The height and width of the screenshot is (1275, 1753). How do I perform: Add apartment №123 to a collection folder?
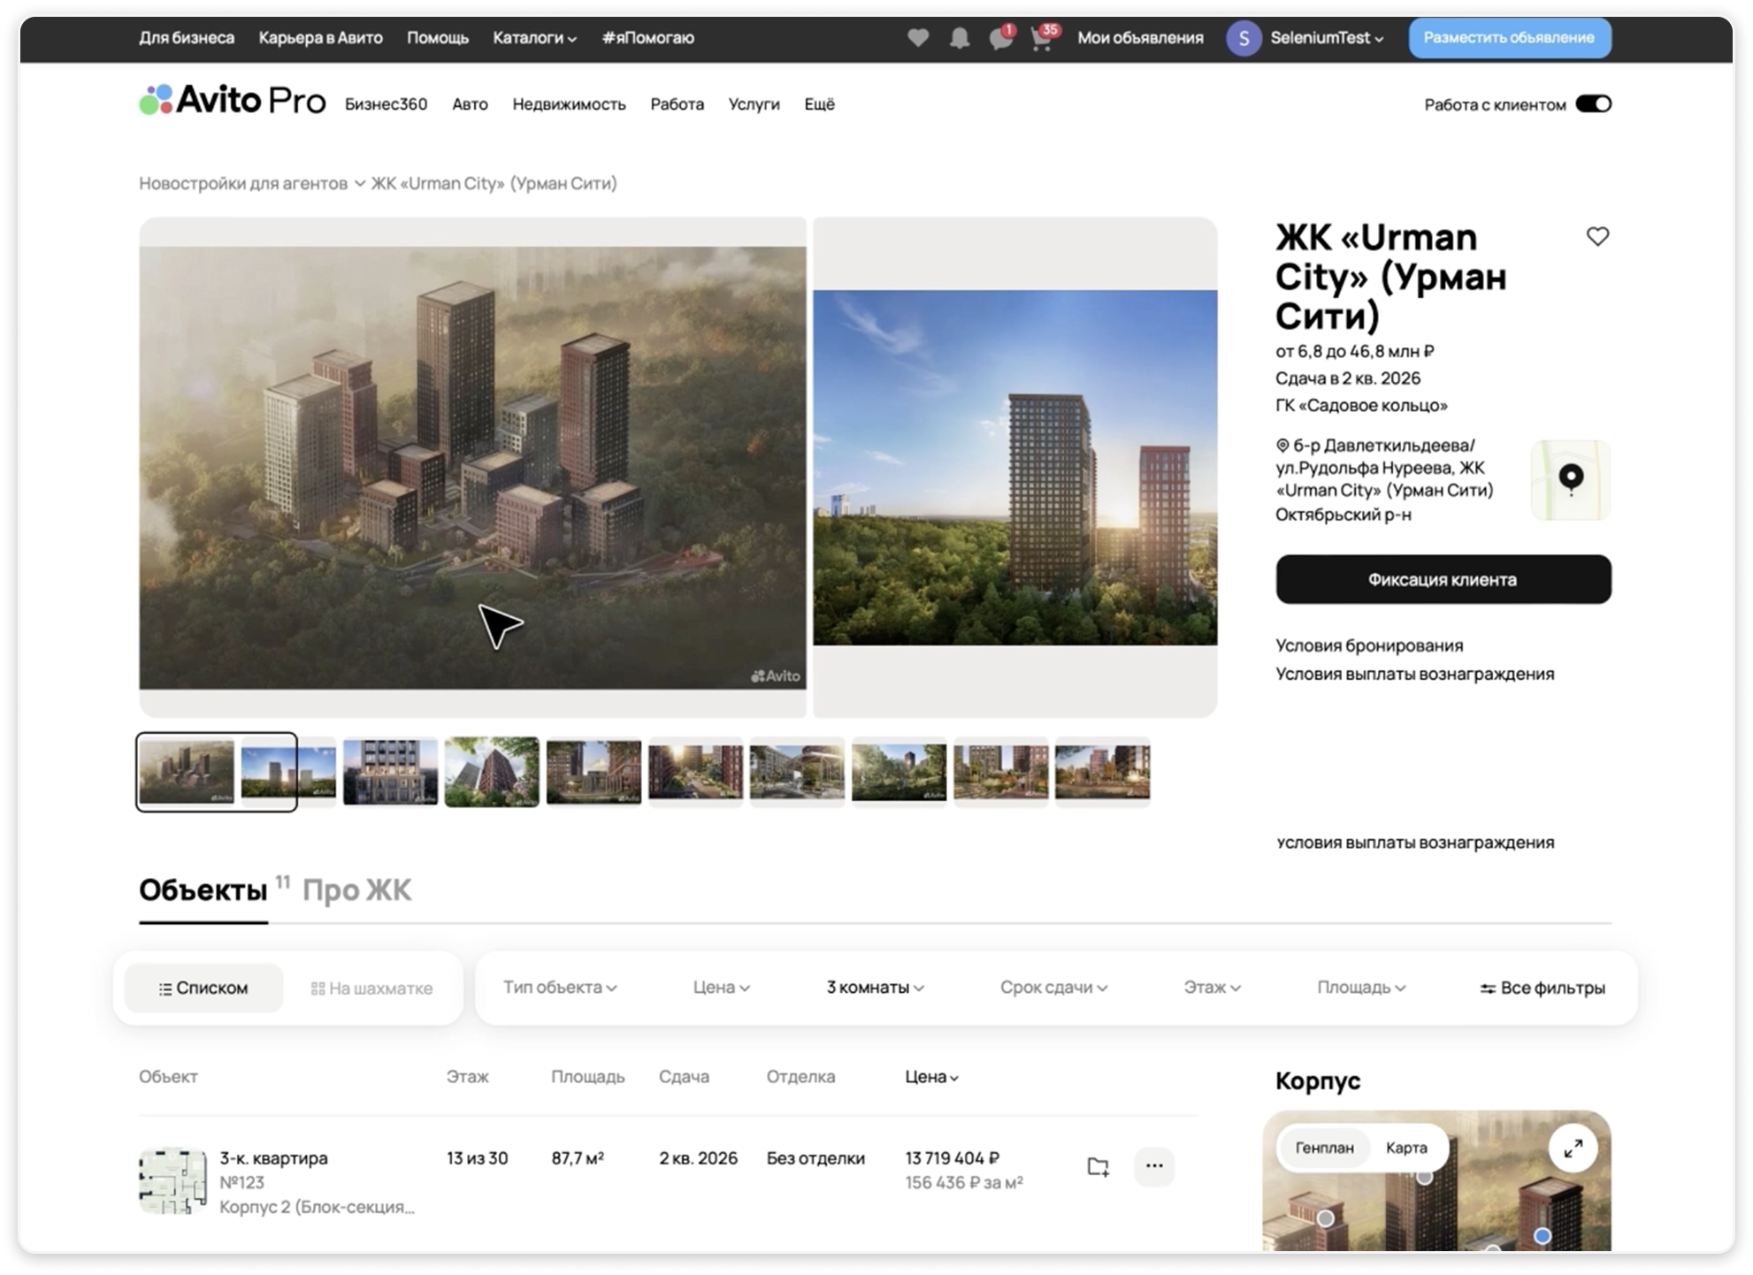(x=1098, y=1166)
